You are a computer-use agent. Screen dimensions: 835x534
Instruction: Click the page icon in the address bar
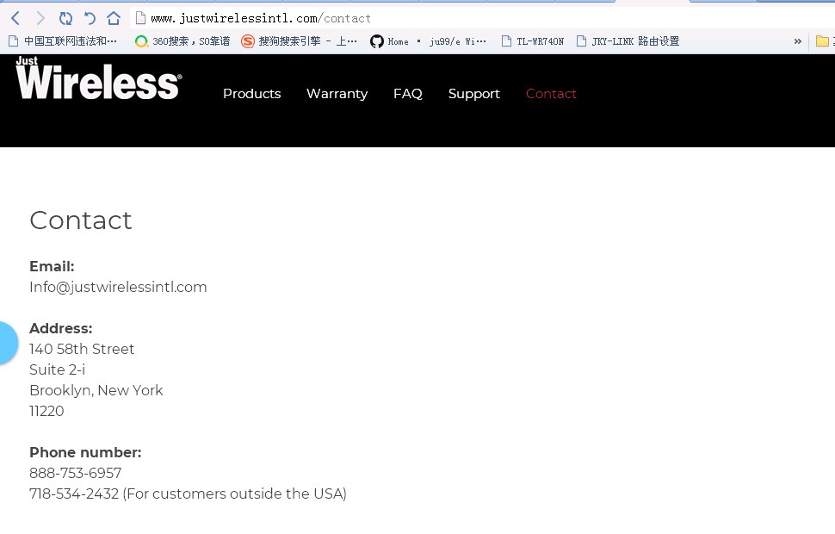(x=140, y=18)
